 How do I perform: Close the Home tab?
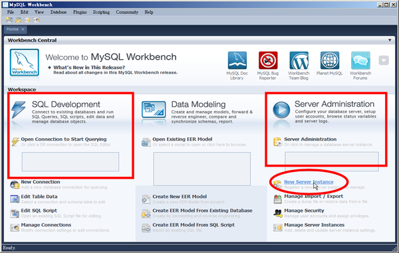click(x=23, y=29)
